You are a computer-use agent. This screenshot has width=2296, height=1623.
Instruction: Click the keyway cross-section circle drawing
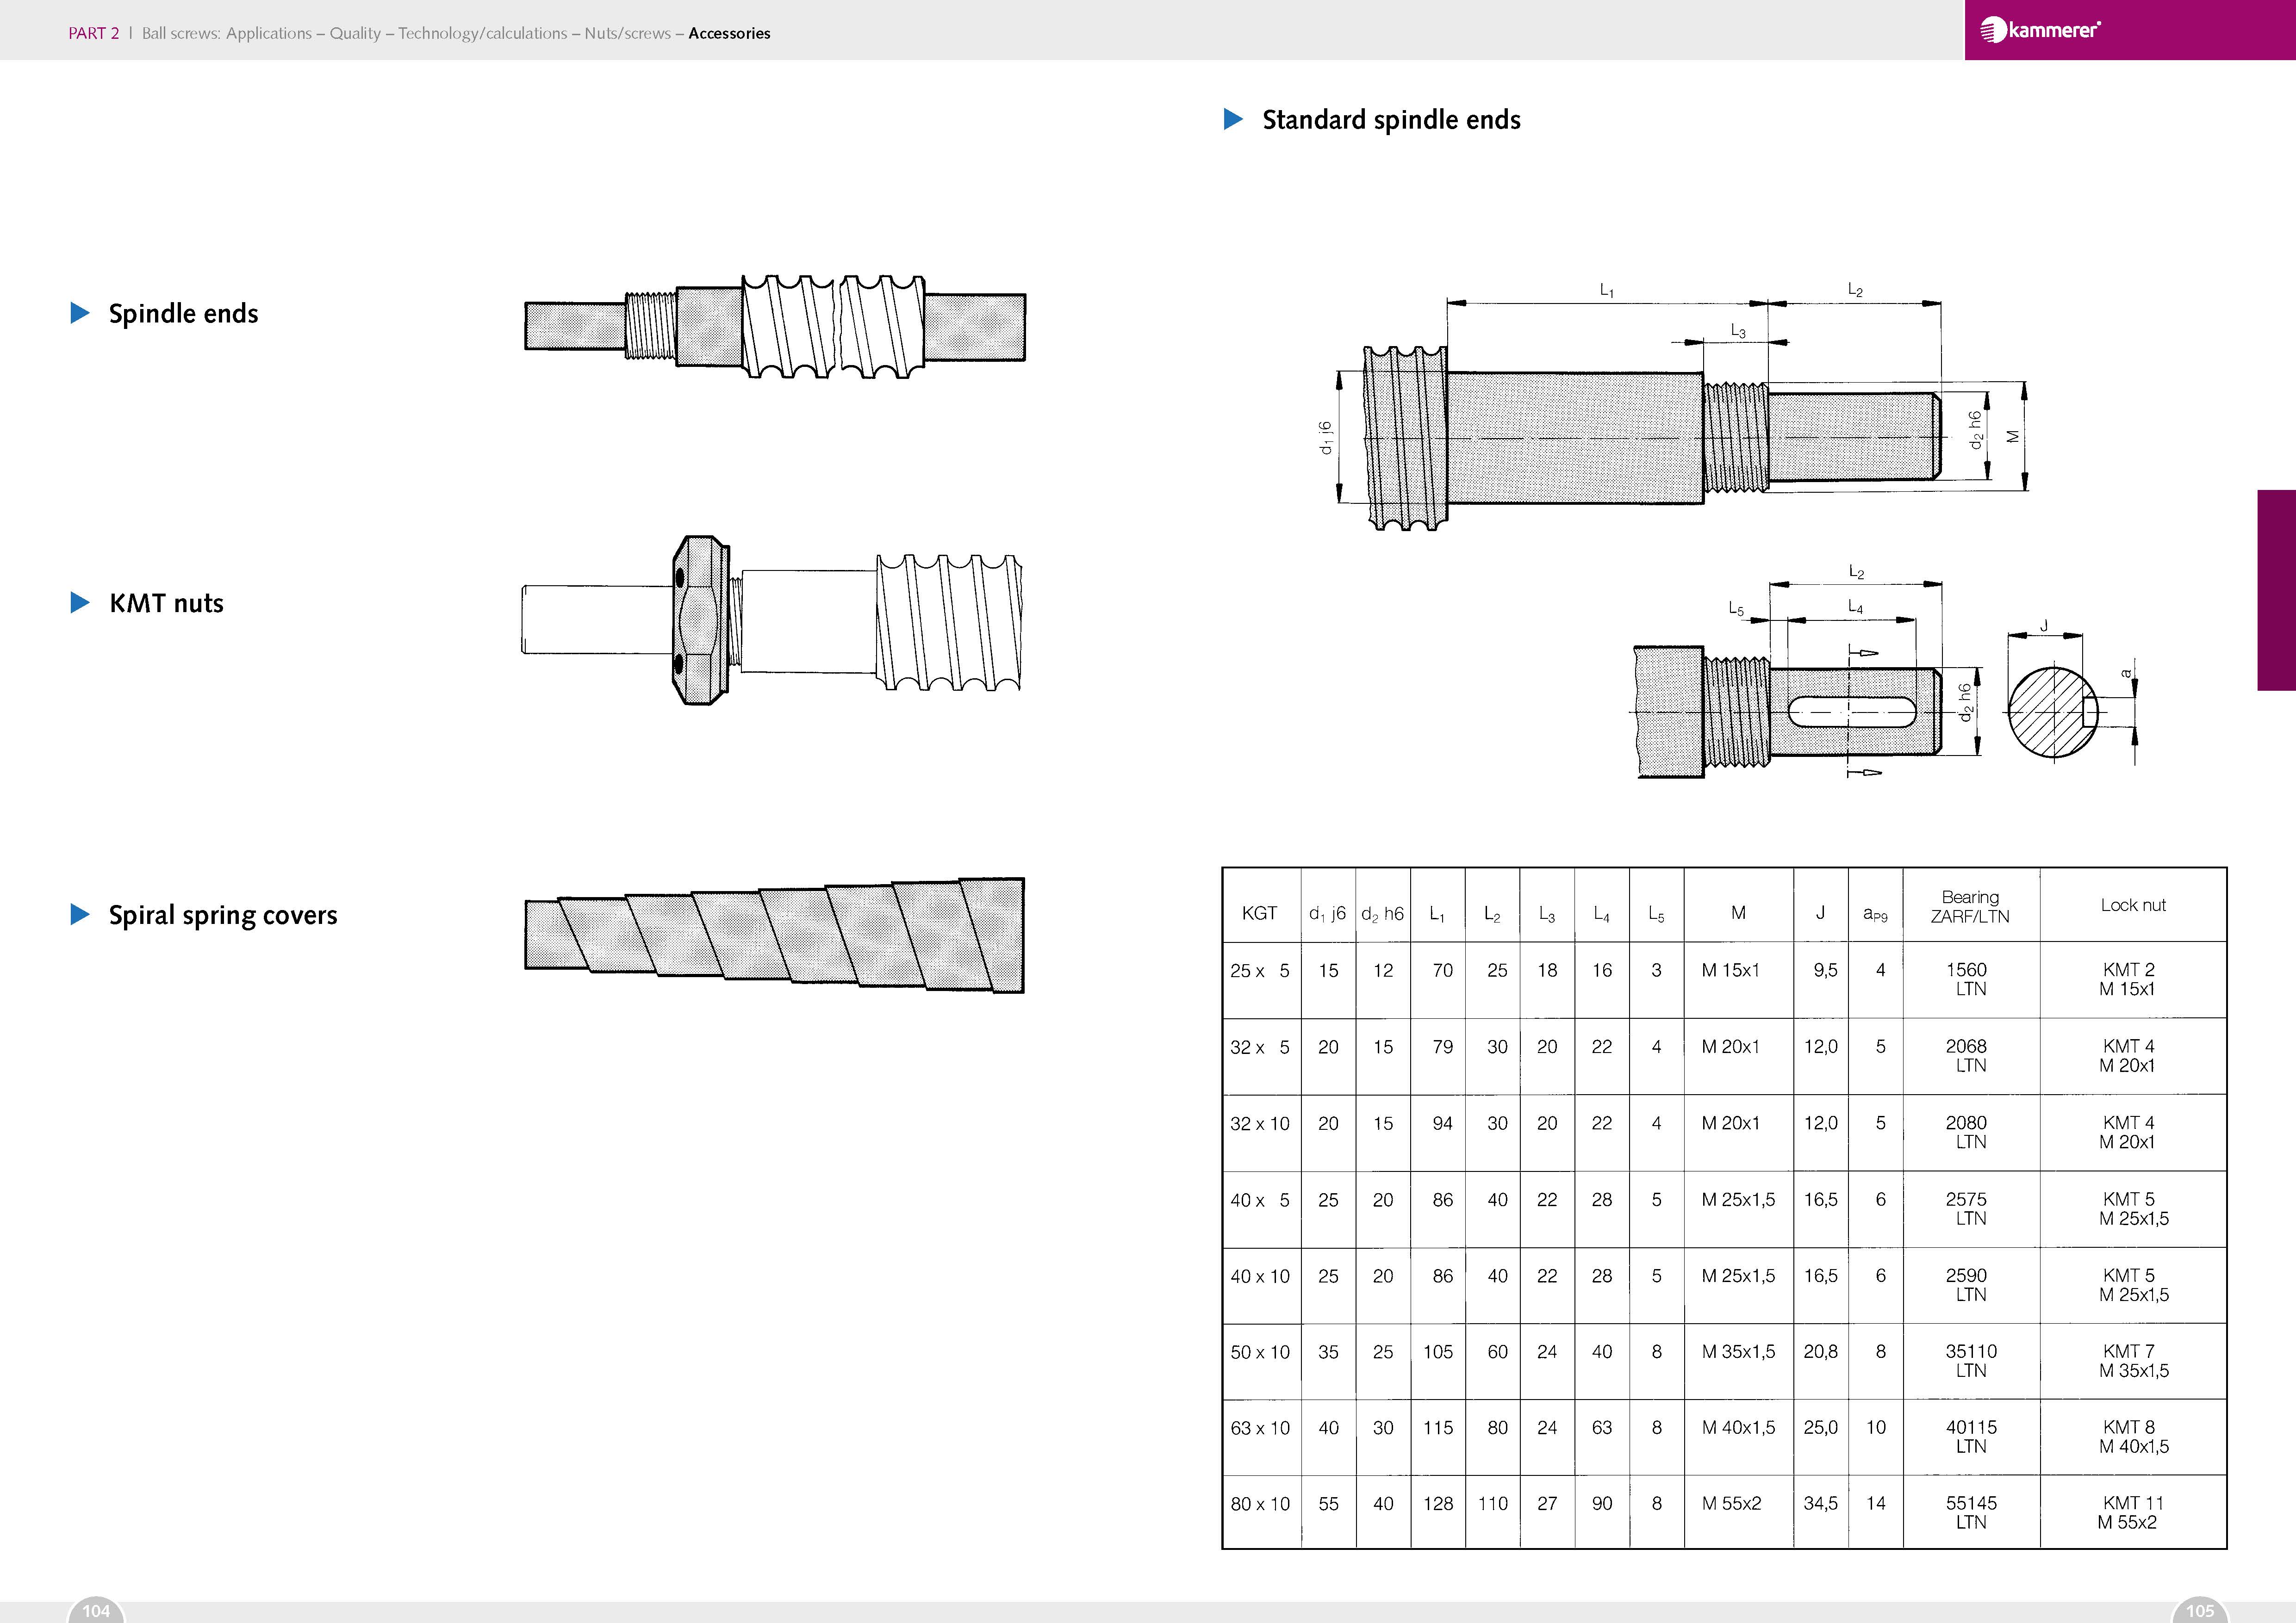point(2053,712)
